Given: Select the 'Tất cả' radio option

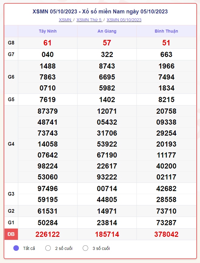Looking at the screenshot, I should coord(16,248).
